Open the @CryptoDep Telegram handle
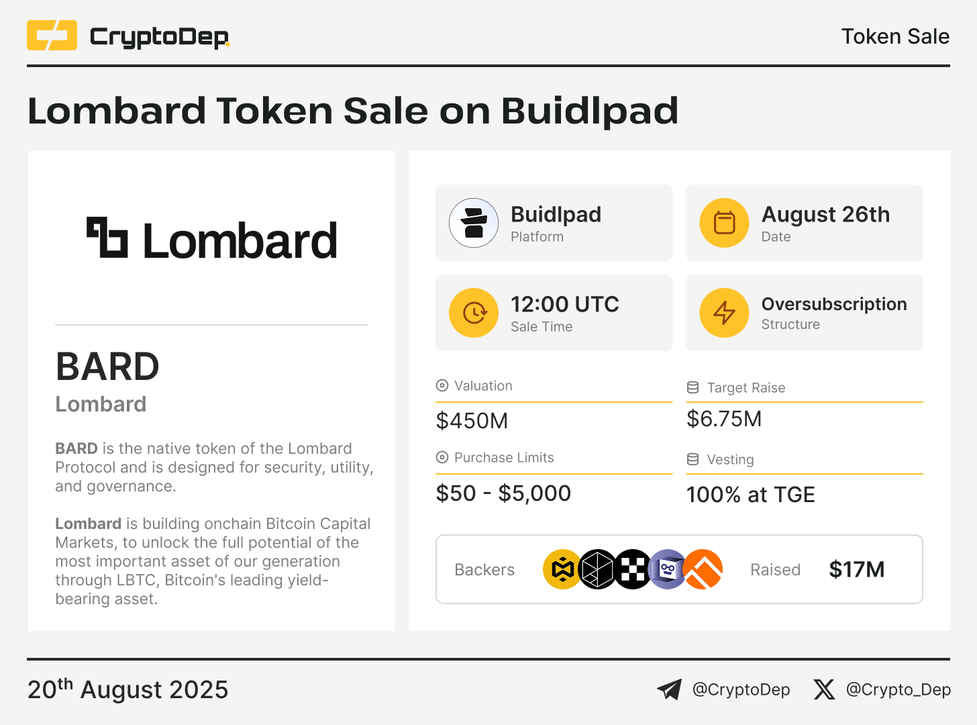The width and height of the screenshot is (977, 725). tap(741, 689)
